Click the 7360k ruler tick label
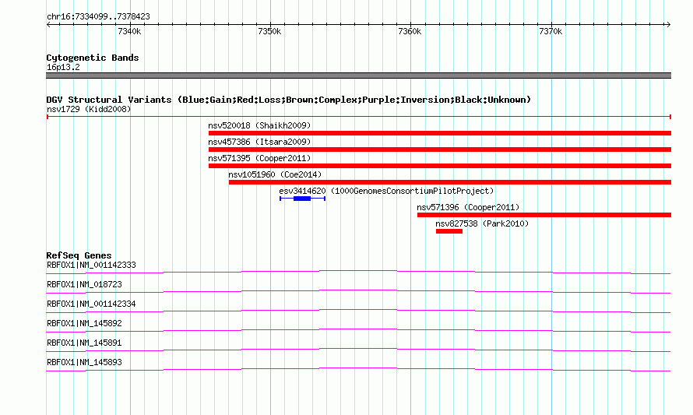 (410, 31)
